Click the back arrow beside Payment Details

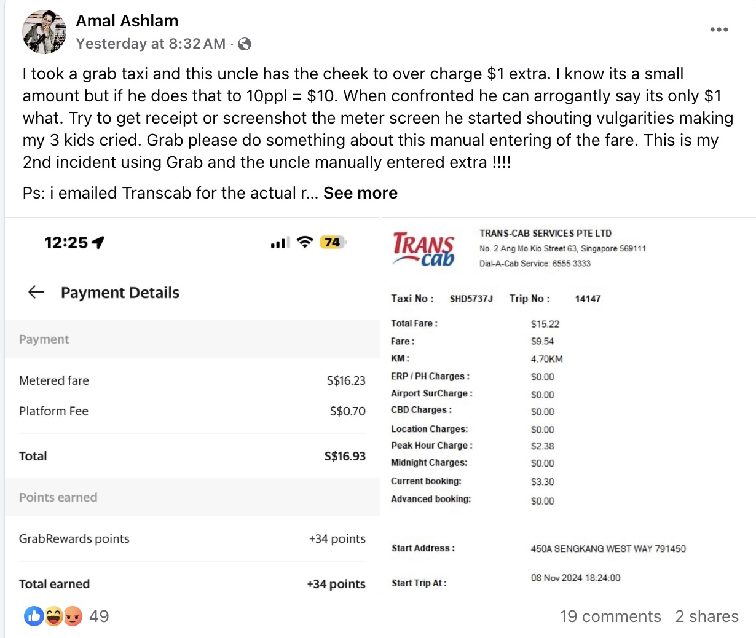pyautogui.click(x=36, y=292)
